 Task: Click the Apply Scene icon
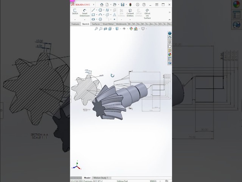tap(136, 29)
